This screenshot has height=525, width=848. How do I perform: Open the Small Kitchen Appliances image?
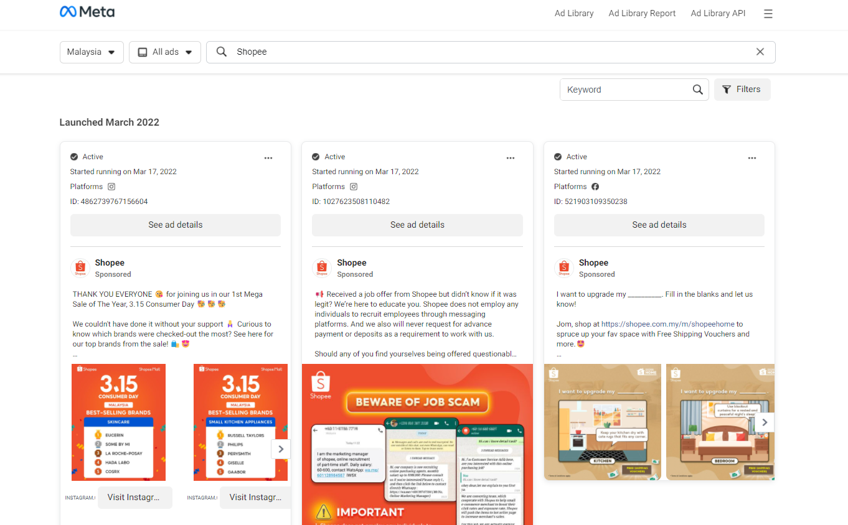point(240,422)
